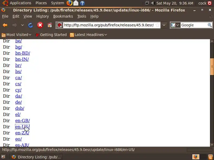Viewport: 214px width, 160px height.
Task: Open the Help icon in top panel
Action: coord(82,3)
